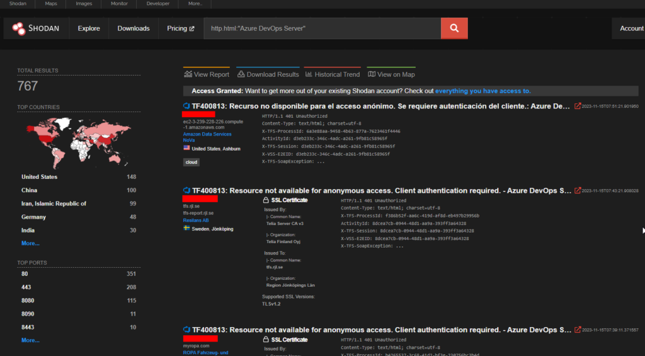Click the myropa.com hostname text
Viewport: 645px width, 356px height.
pos(197,346)
